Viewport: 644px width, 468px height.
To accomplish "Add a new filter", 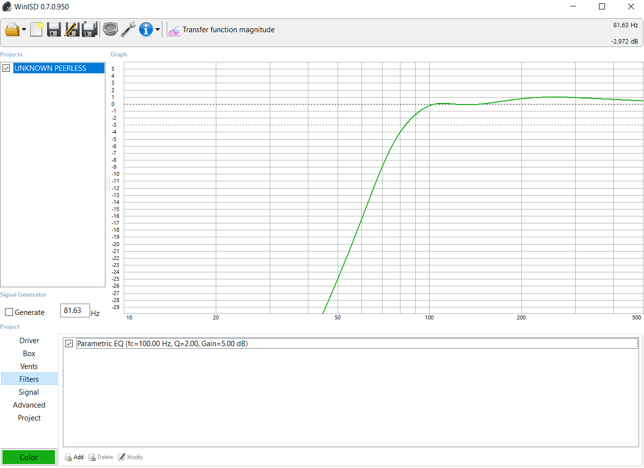I will tap(74, 457).
